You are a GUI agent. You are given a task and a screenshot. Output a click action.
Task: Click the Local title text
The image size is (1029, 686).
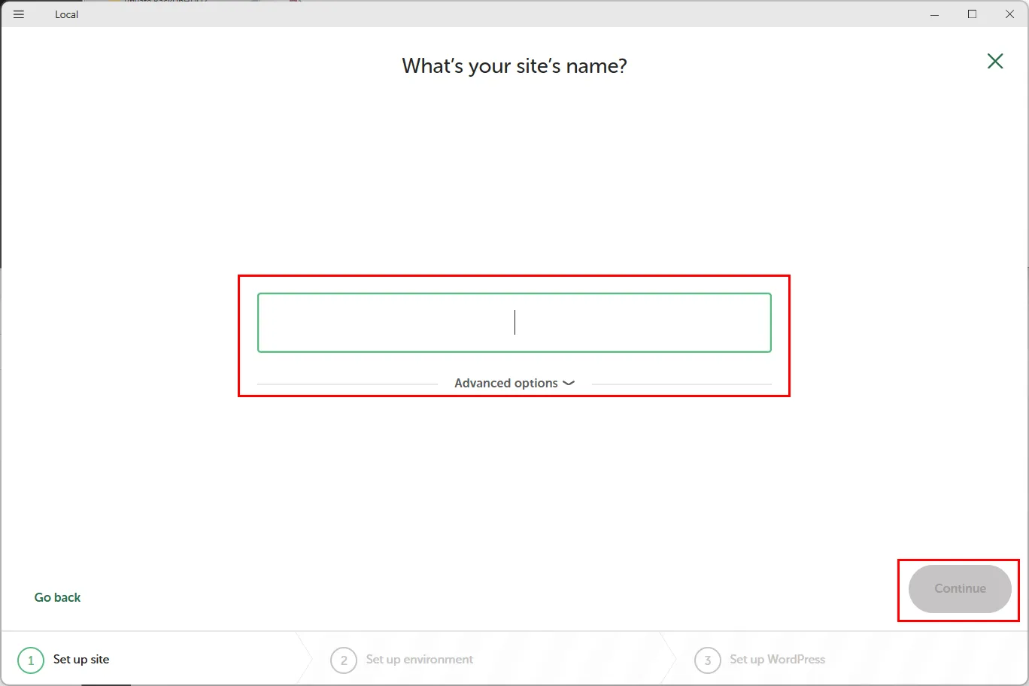[66, 14]
